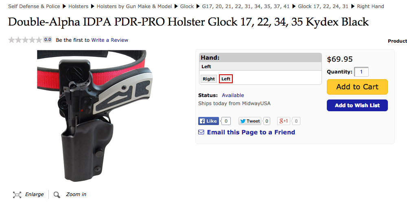Click the Add to Wish List button

point(357,106)
